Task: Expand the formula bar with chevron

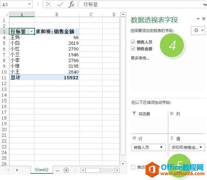Action: [205, 5]
